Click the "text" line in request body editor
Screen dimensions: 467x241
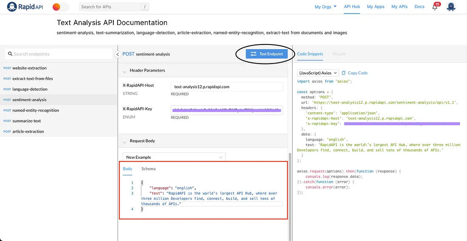point(209,199)
